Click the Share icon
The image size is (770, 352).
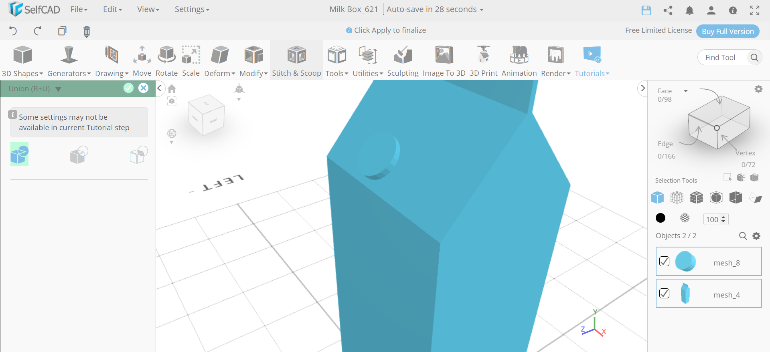(x=668, y=10)
